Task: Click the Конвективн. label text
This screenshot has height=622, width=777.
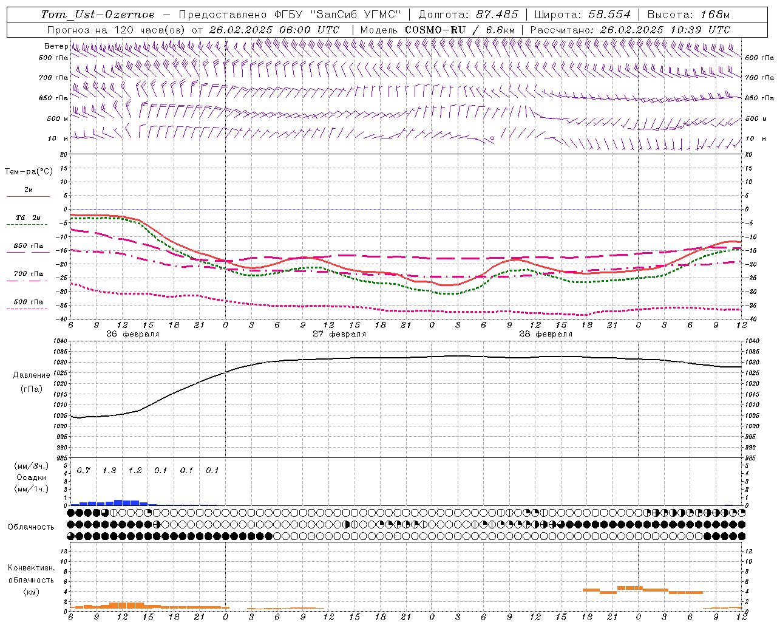Action: 31,568
